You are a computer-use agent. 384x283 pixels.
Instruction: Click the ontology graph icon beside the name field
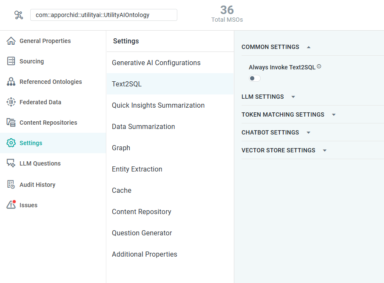click(x=19, y=15)
